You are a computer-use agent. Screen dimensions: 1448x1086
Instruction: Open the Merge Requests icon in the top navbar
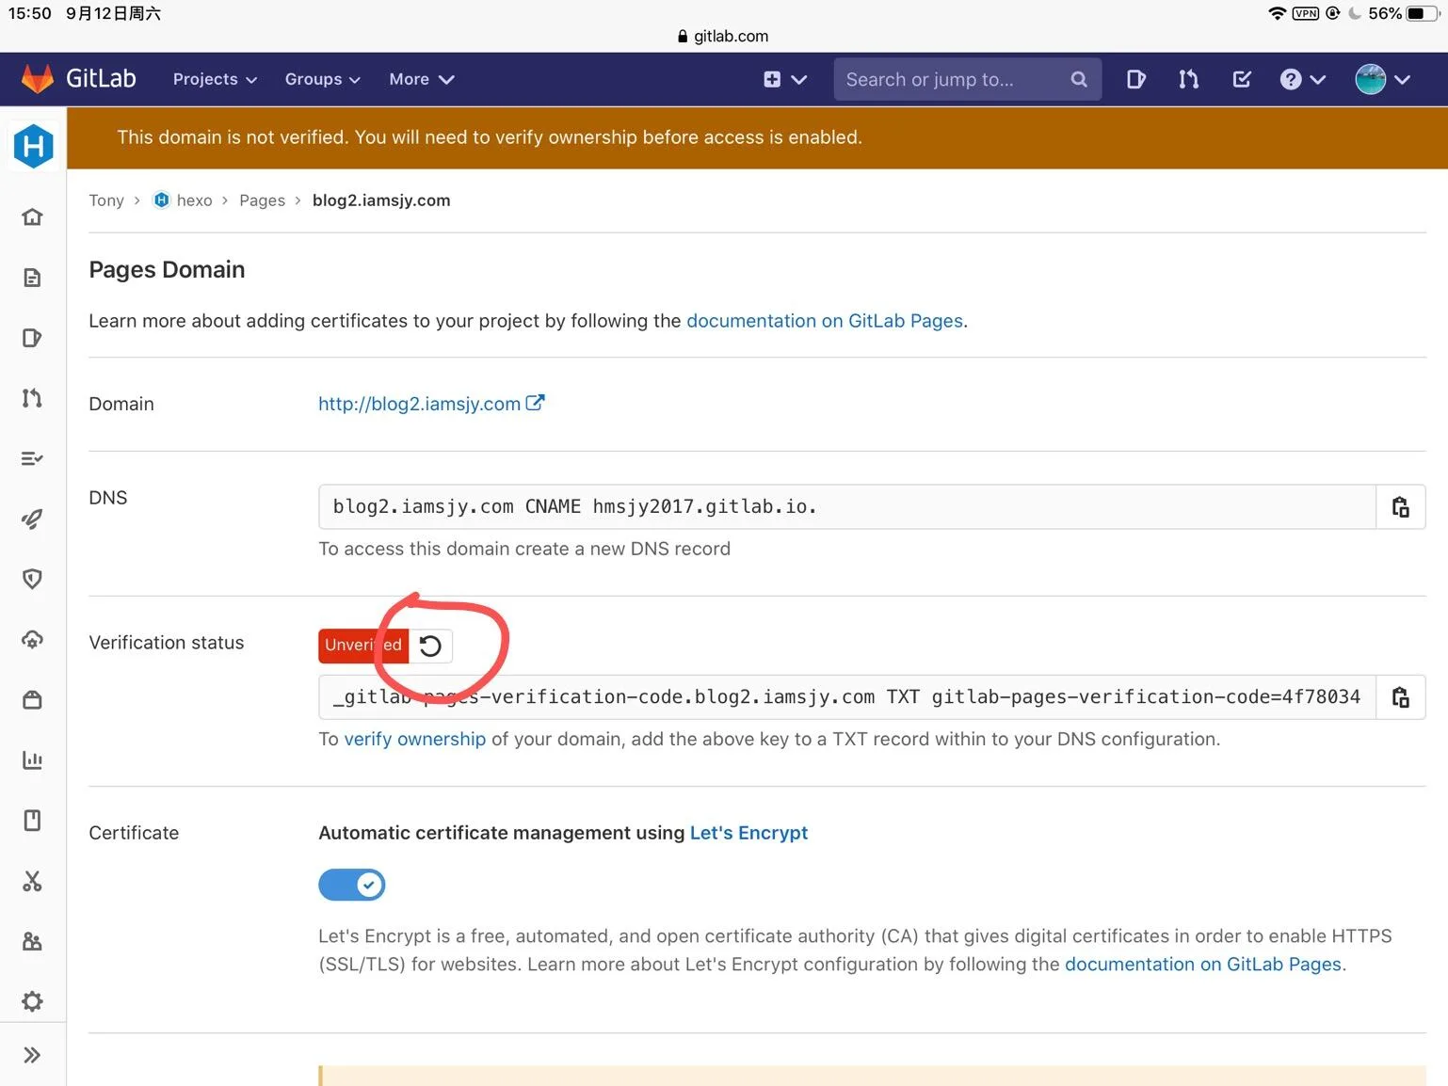[x=1188, y=80]
